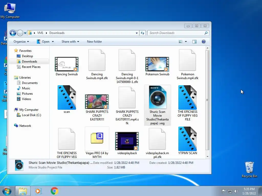Select THE EPICNESS OF FLIPPY VEG FILE project
This screenshot has width=262, height=196.
188,103
